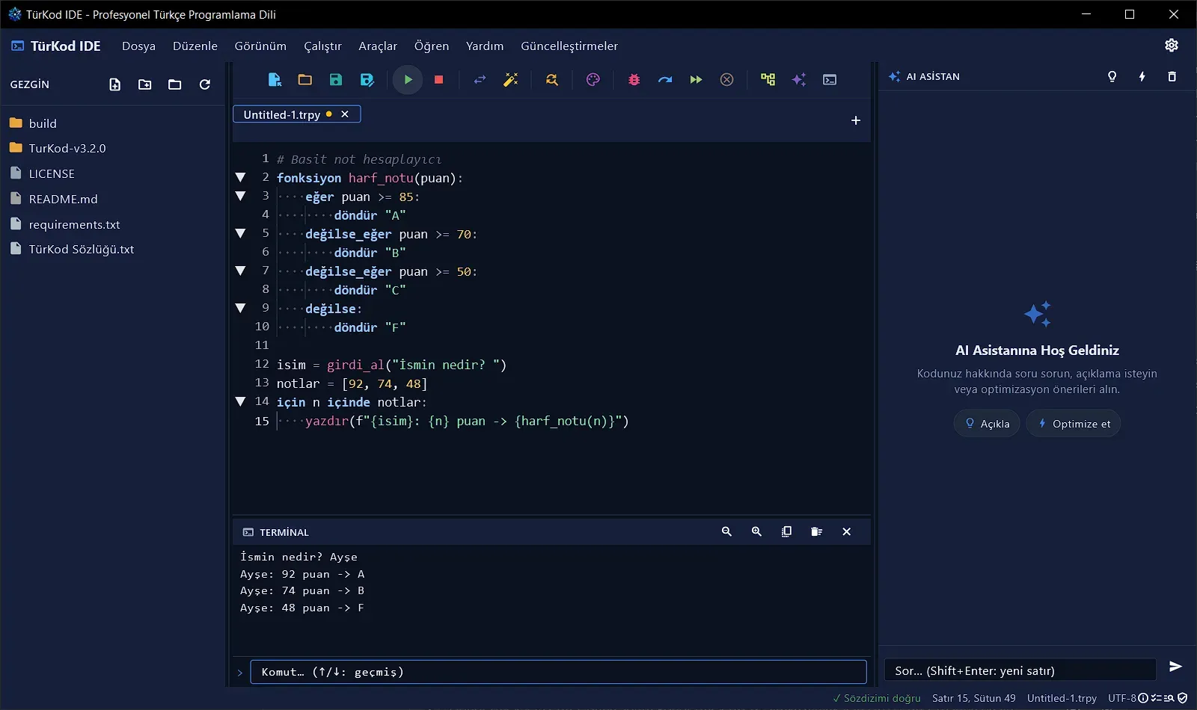Image resolution: width=1197 pixels, height=710 pixels.
Task: Clear AI Asistan chat with the trash icon
Action: 1172,76
